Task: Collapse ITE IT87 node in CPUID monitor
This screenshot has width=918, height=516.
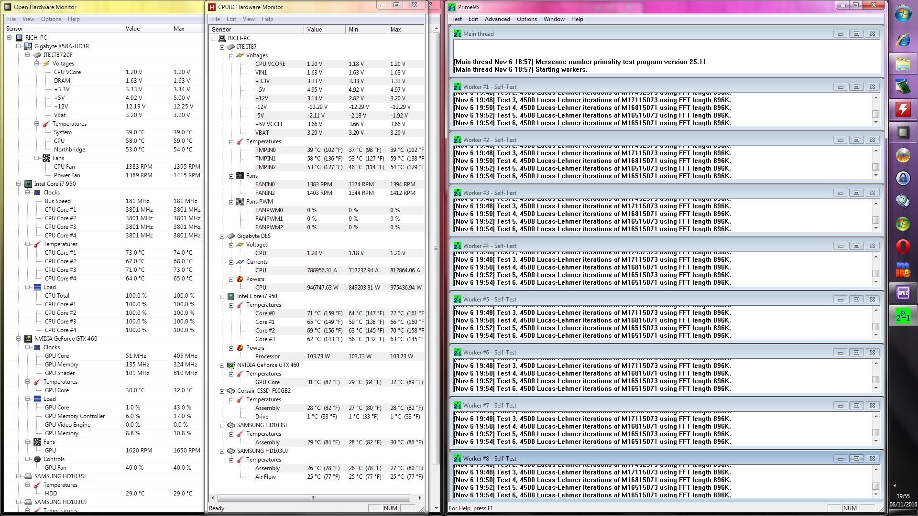Action: pos(222,47)
